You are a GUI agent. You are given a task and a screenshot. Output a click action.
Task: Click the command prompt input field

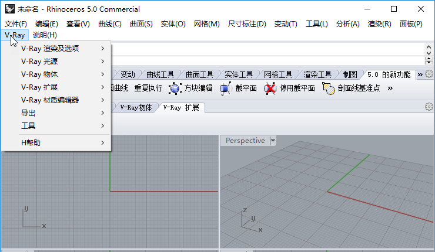point(267,60)
